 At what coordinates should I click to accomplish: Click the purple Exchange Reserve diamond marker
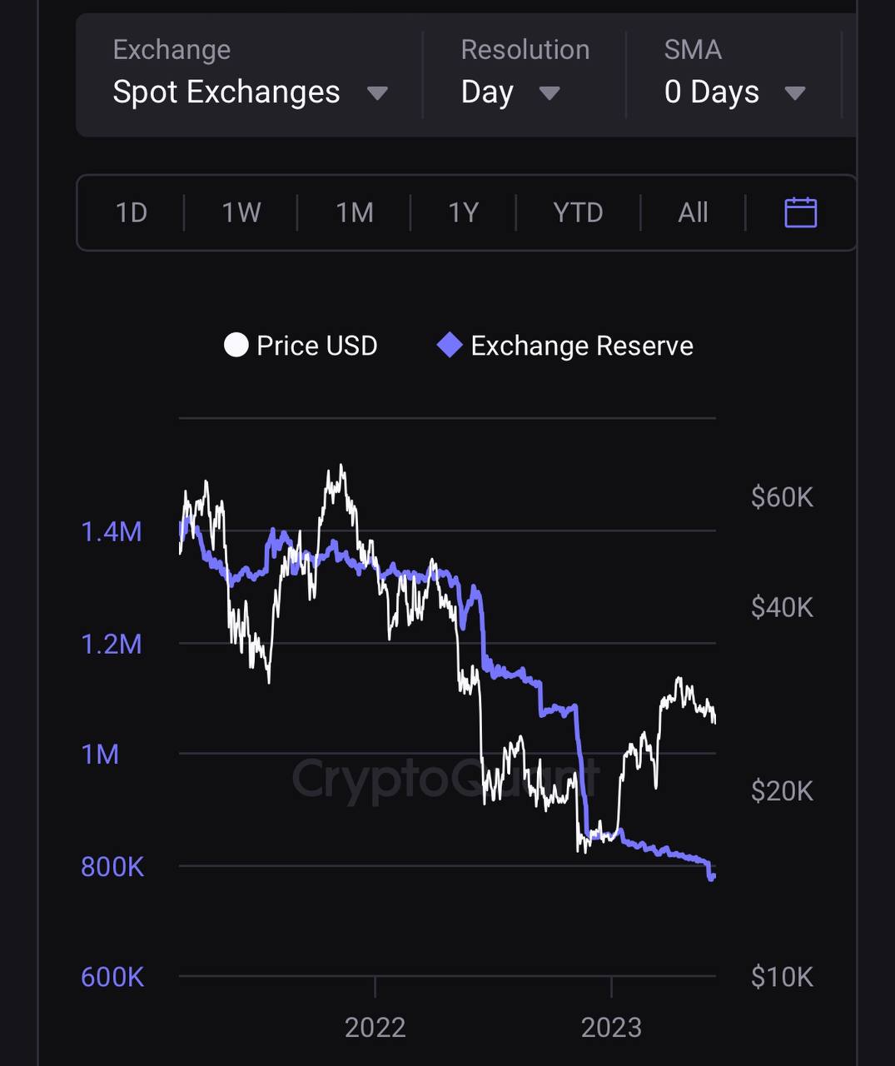(450, 345)
